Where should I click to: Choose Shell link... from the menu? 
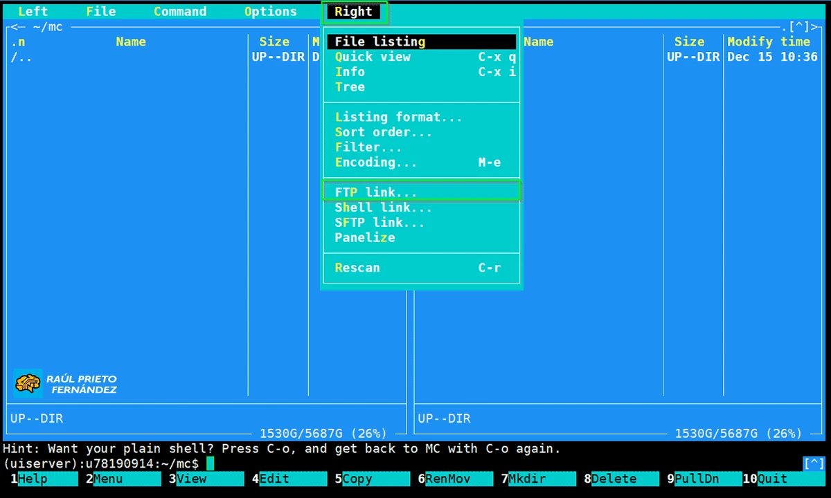coord(383,207)
